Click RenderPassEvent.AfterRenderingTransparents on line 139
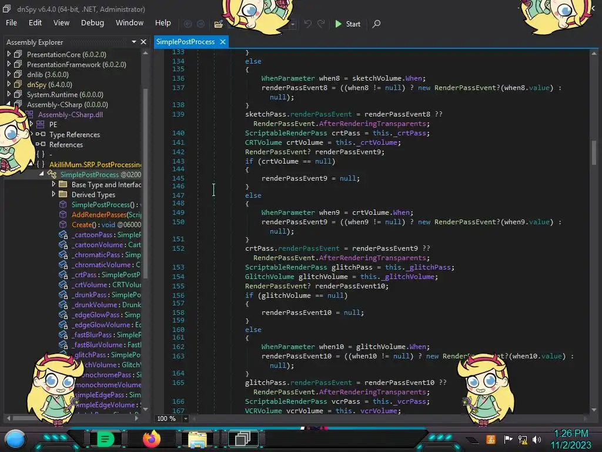The image size is (602, 452). coord(342,124)
